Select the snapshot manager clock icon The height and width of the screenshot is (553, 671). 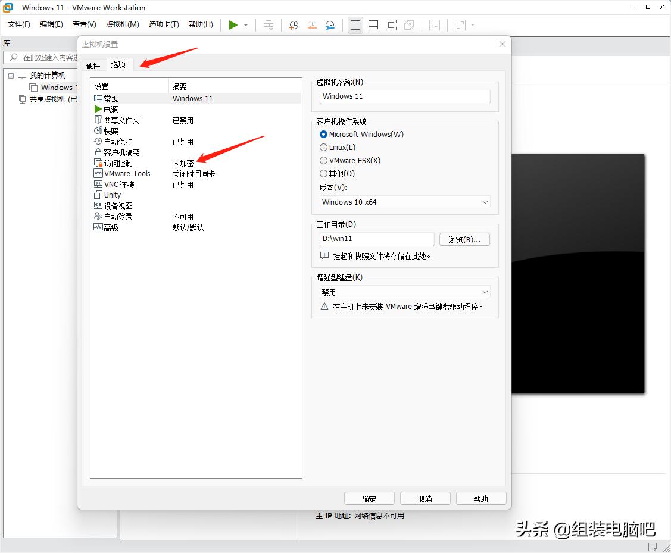pyautogui.click(x=294, y=25)
